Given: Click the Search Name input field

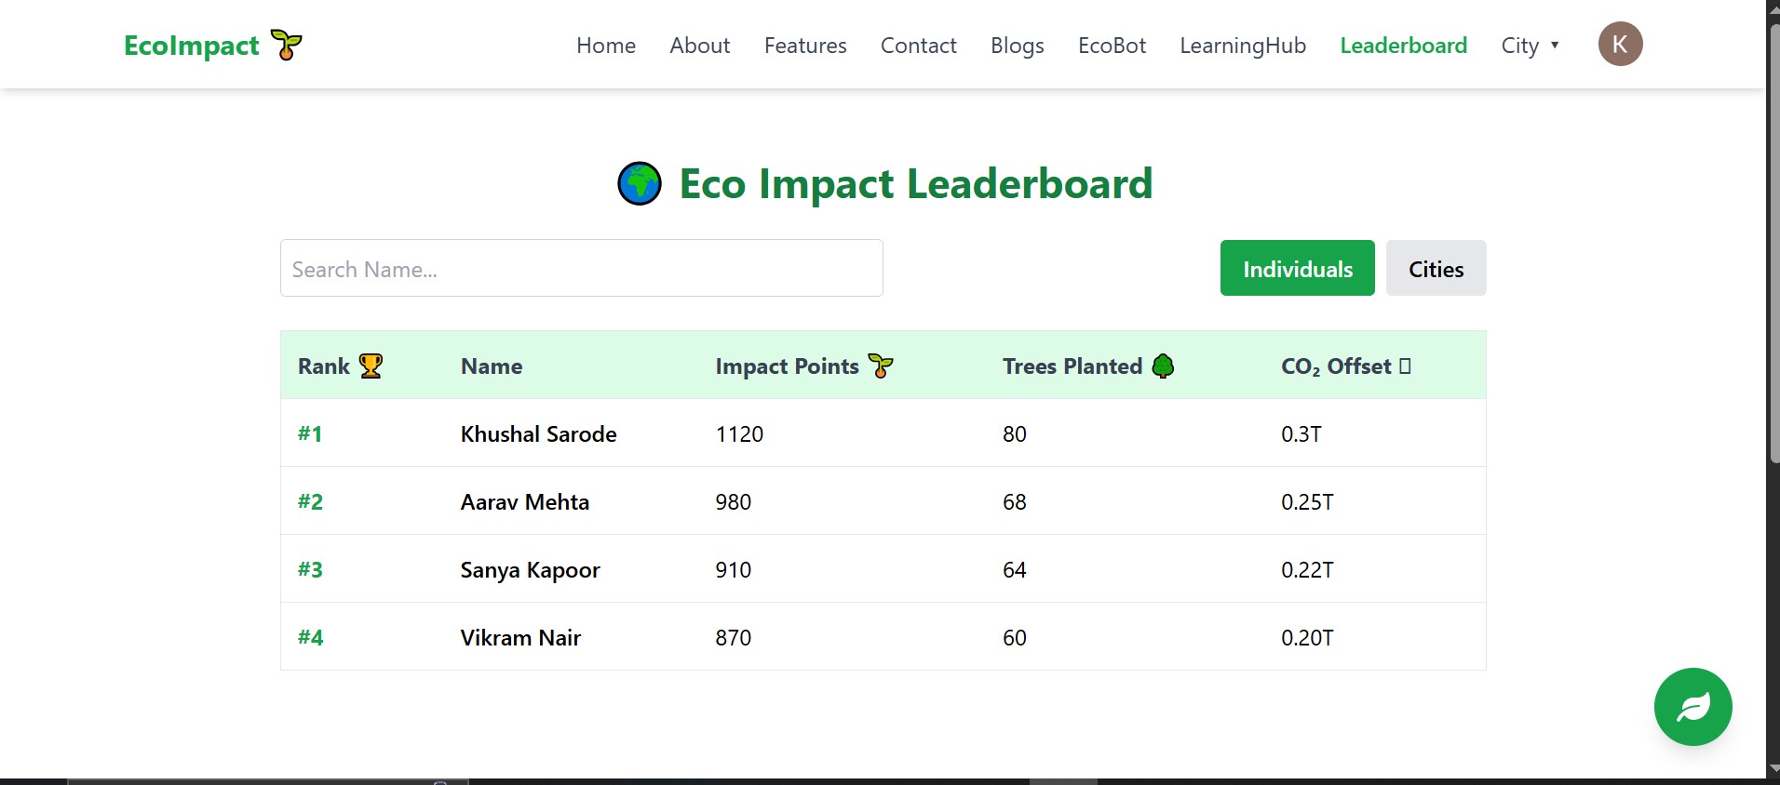Looking at the screenshot, I should coord(581,269).
